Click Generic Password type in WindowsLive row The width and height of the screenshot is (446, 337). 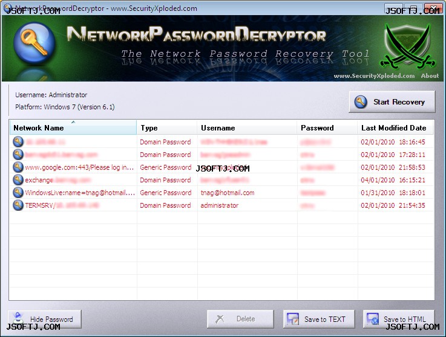tap(166, 193)
